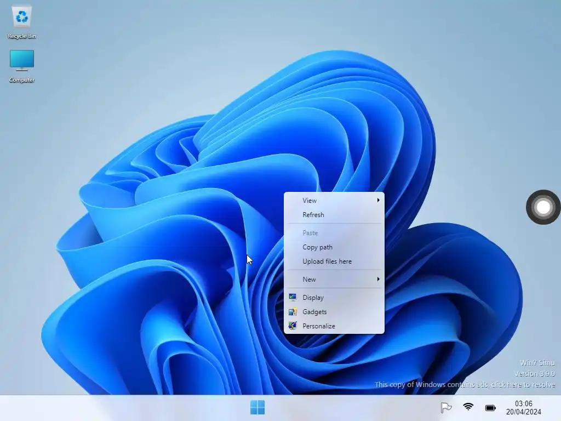The width and height of the screenshot is (561, 421).
Task: Open the Wi-Fi network tray icon
Action: 468,407
